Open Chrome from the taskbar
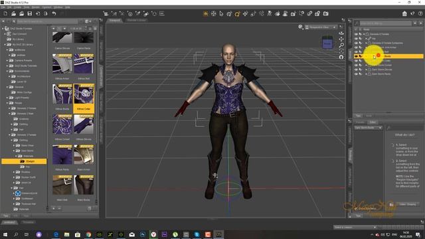425x239 pixels. 88,234
